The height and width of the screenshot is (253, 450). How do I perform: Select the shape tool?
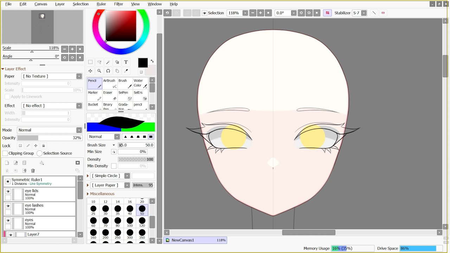click(117, 62)
